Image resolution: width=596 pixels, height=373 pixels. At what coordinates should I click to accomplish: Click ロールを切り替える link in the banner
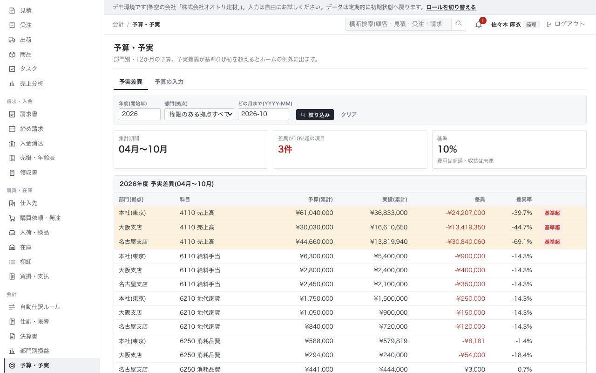click(451, 7)
